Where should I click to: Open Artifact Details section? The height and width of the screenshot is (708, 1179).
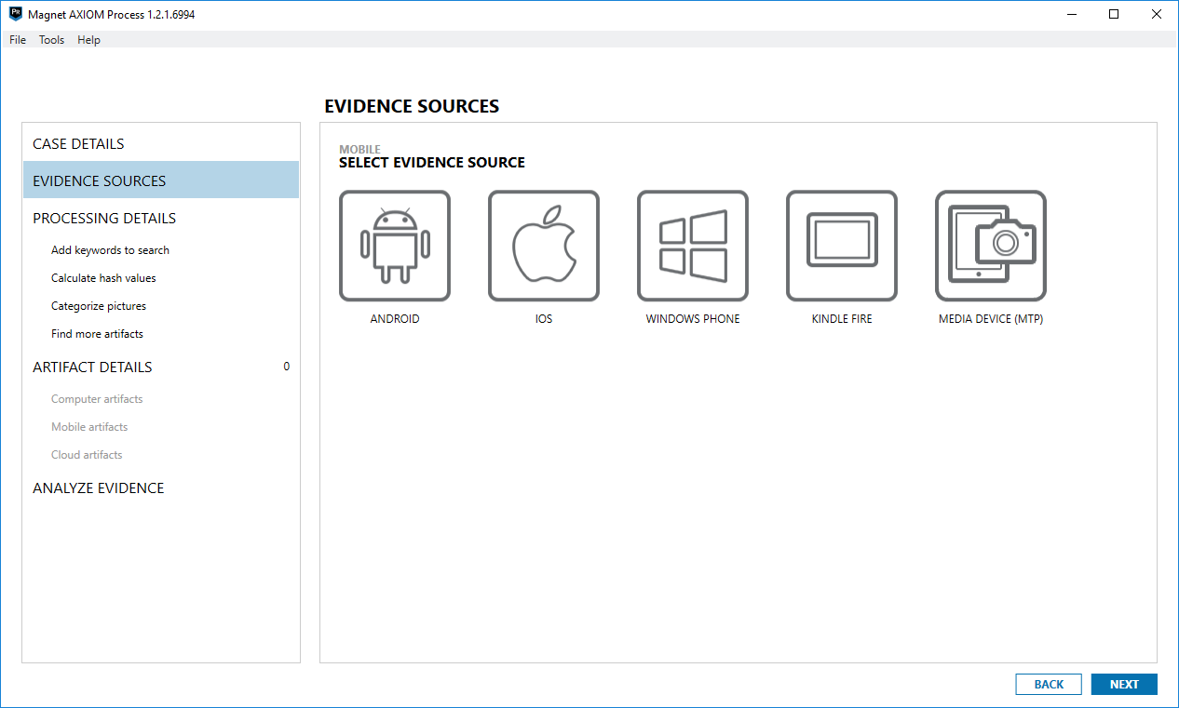(92, 367)
